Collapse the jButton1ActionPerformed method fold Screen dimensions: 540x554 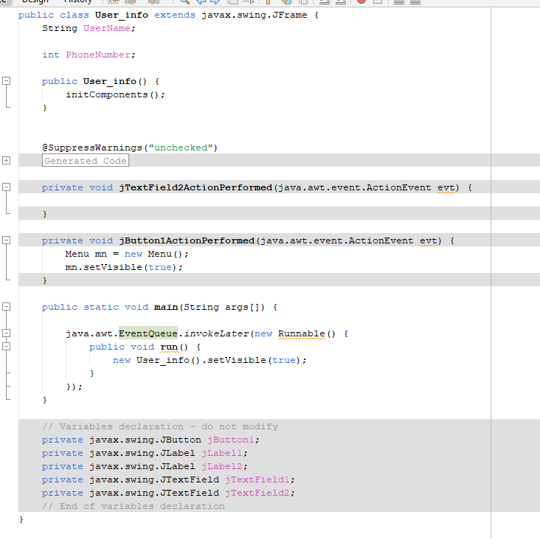tap(7, 240)
